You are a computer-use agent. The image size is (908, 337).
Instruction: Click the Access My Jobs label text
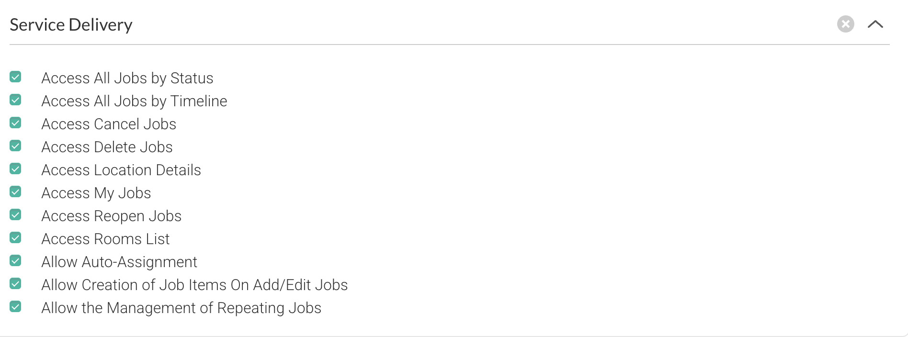[x=96, y=193]
